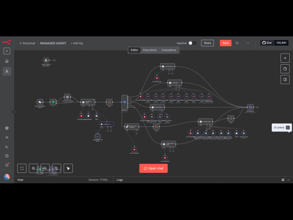The width and height of the screenshot is (293, 220).
Task: Expand the left sidebar with the chevron
Action: pyautogui.click(x=14, y=112)
